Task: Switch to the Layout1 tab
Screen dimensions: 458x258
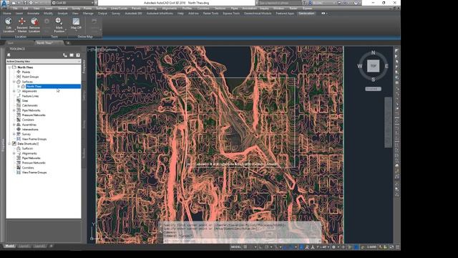Action: pos(24,246)
